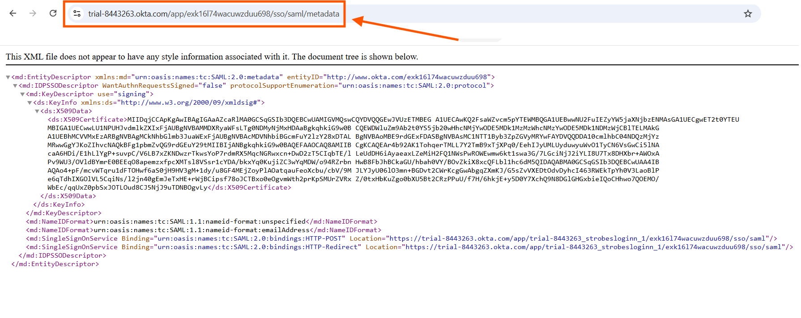Click the browser Back arrow

click(x=13, y=13)
